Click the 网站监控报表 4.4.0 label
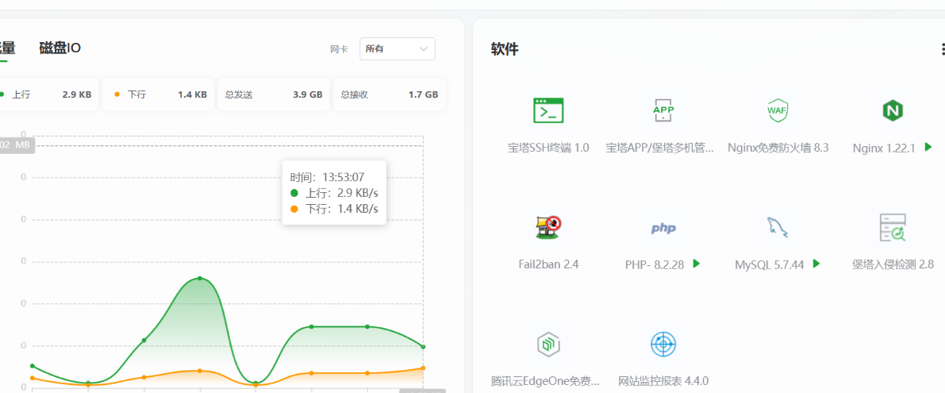Image resolution: width=945 pixels, height=393 pixels. click(x=663, y=381)
